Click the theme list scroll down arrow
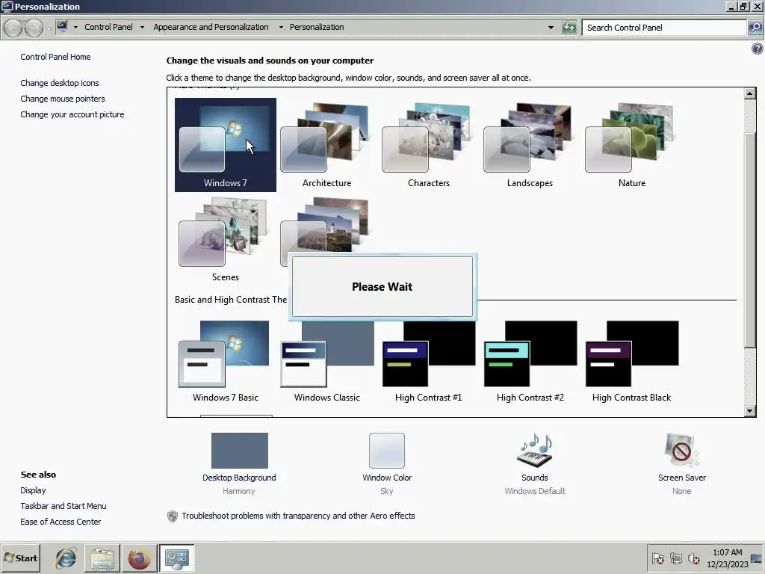Image resolution: width=765 pixels, height=574 pixels. click(x=750, y=411)
